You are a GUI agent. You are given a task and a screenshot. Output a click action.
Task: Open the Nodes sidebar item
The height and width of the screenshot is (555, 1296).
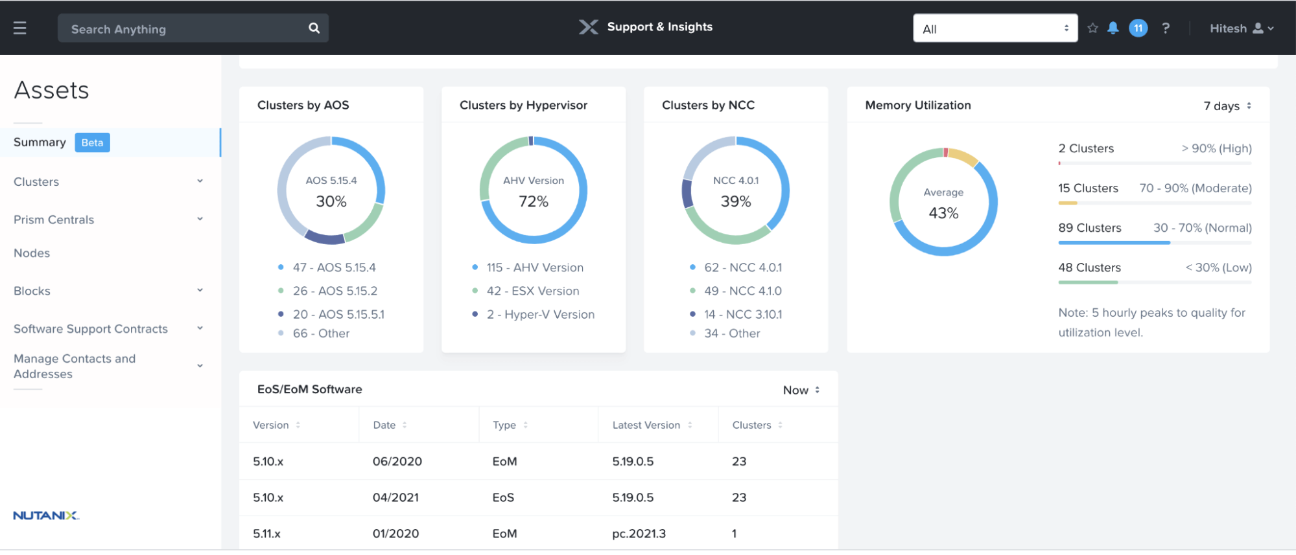[32, 253]
